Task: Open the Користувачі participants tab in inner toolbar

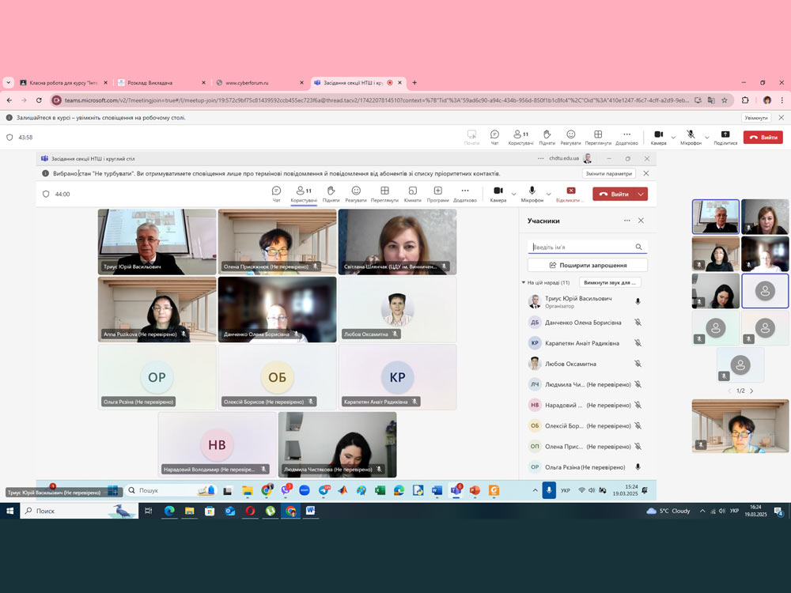Action: coord(303,194)
